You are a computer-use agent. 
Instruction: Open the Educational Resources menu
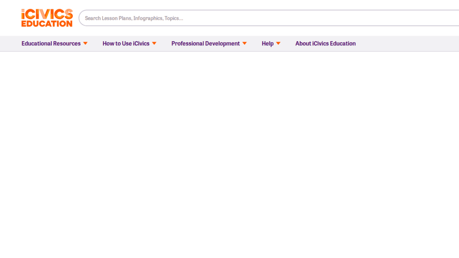(51, 44)
